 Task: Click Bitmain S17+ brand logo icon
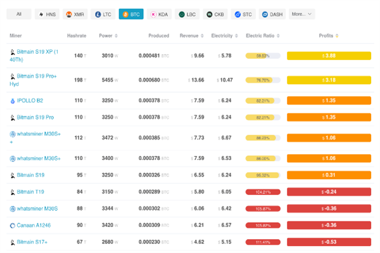(x=13, y=242)
